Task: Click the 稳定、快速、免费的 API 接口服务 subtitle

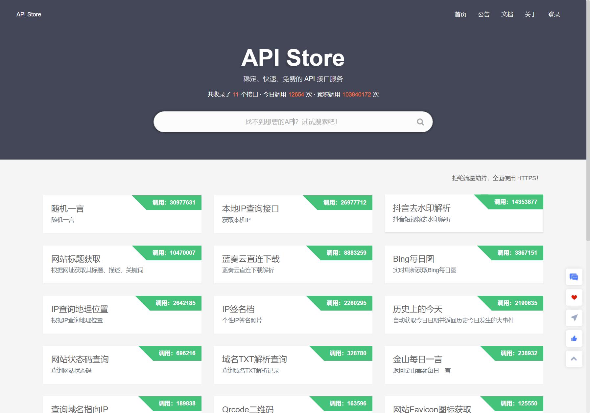Action: [293, 79]
